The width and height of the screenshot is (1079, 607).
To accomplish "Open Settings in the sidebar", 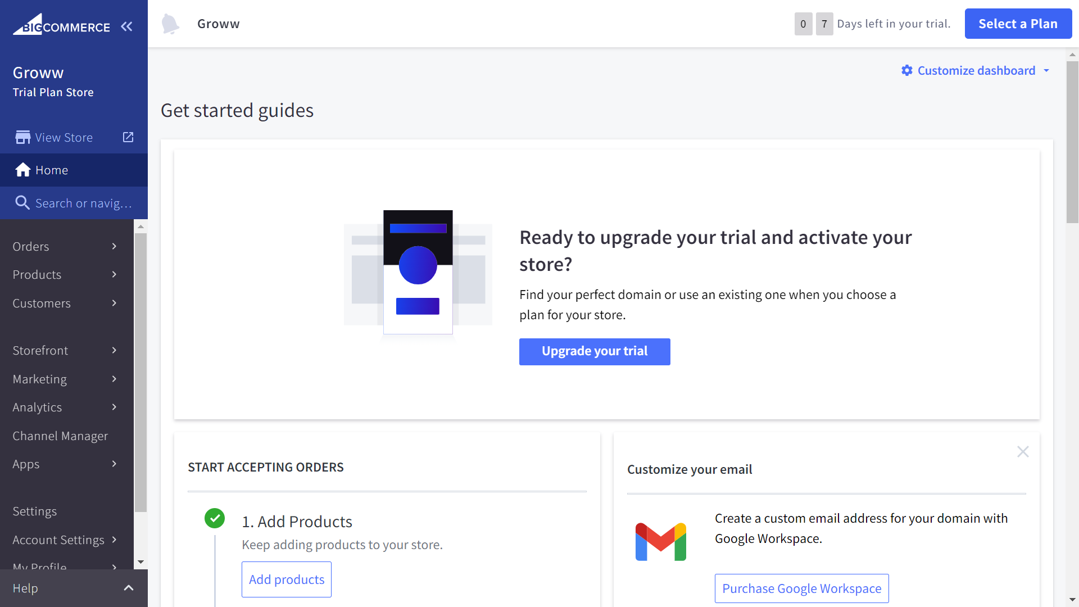I will click(35, 511).
